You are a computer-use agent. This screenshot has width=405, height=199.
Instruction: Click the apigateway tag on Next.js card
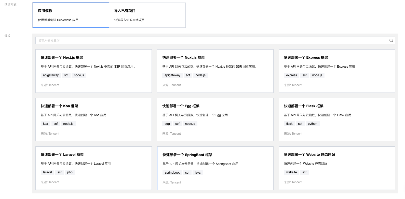(51, 75)
